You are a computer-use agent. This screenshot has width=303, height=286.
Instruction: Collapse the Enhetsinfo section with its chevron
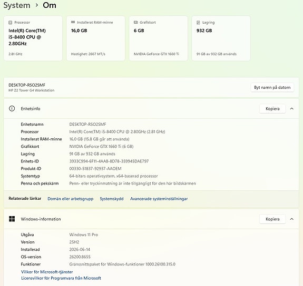coord(292,109)
